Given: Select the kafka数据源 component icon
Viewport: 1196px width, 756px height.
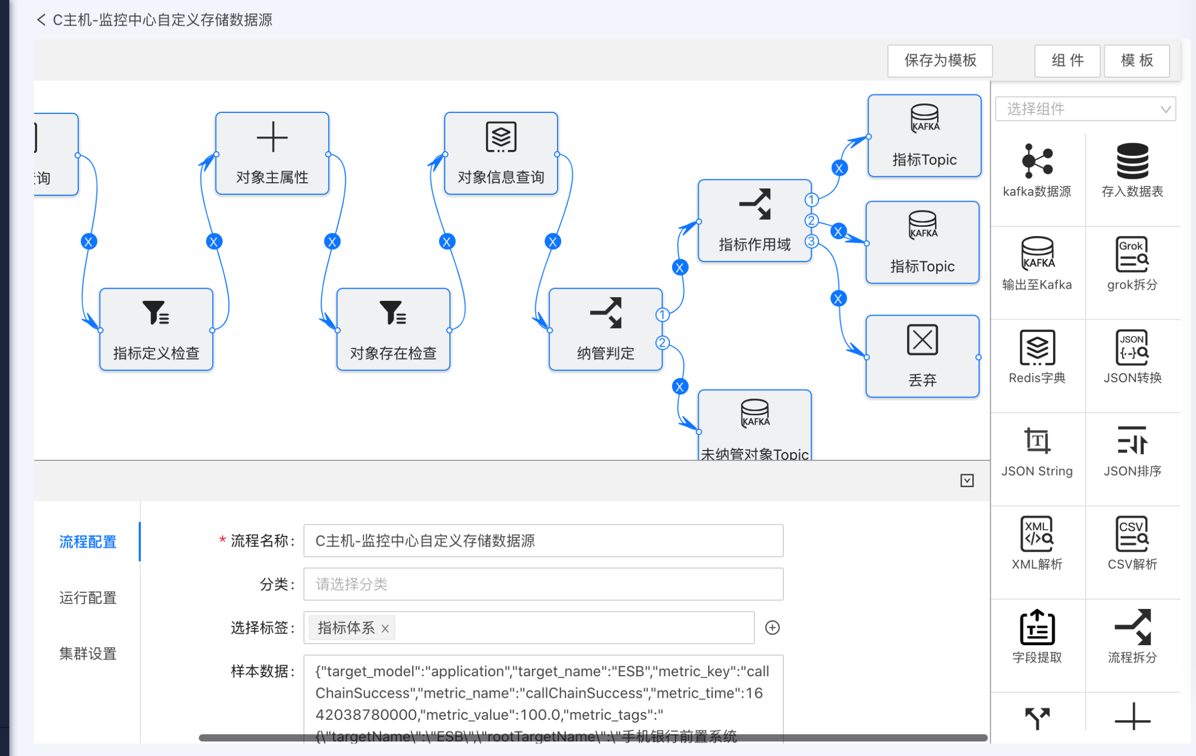Looking at the screenshot, I should point(1037,161).
